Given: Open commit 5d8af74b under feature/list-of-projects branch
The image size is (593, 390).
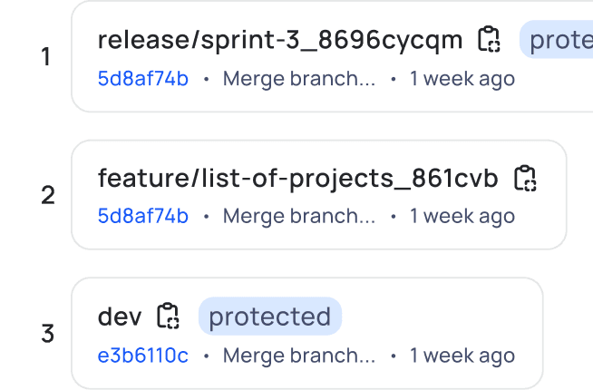Looking at the screenshot, I should tap(143, 216).
